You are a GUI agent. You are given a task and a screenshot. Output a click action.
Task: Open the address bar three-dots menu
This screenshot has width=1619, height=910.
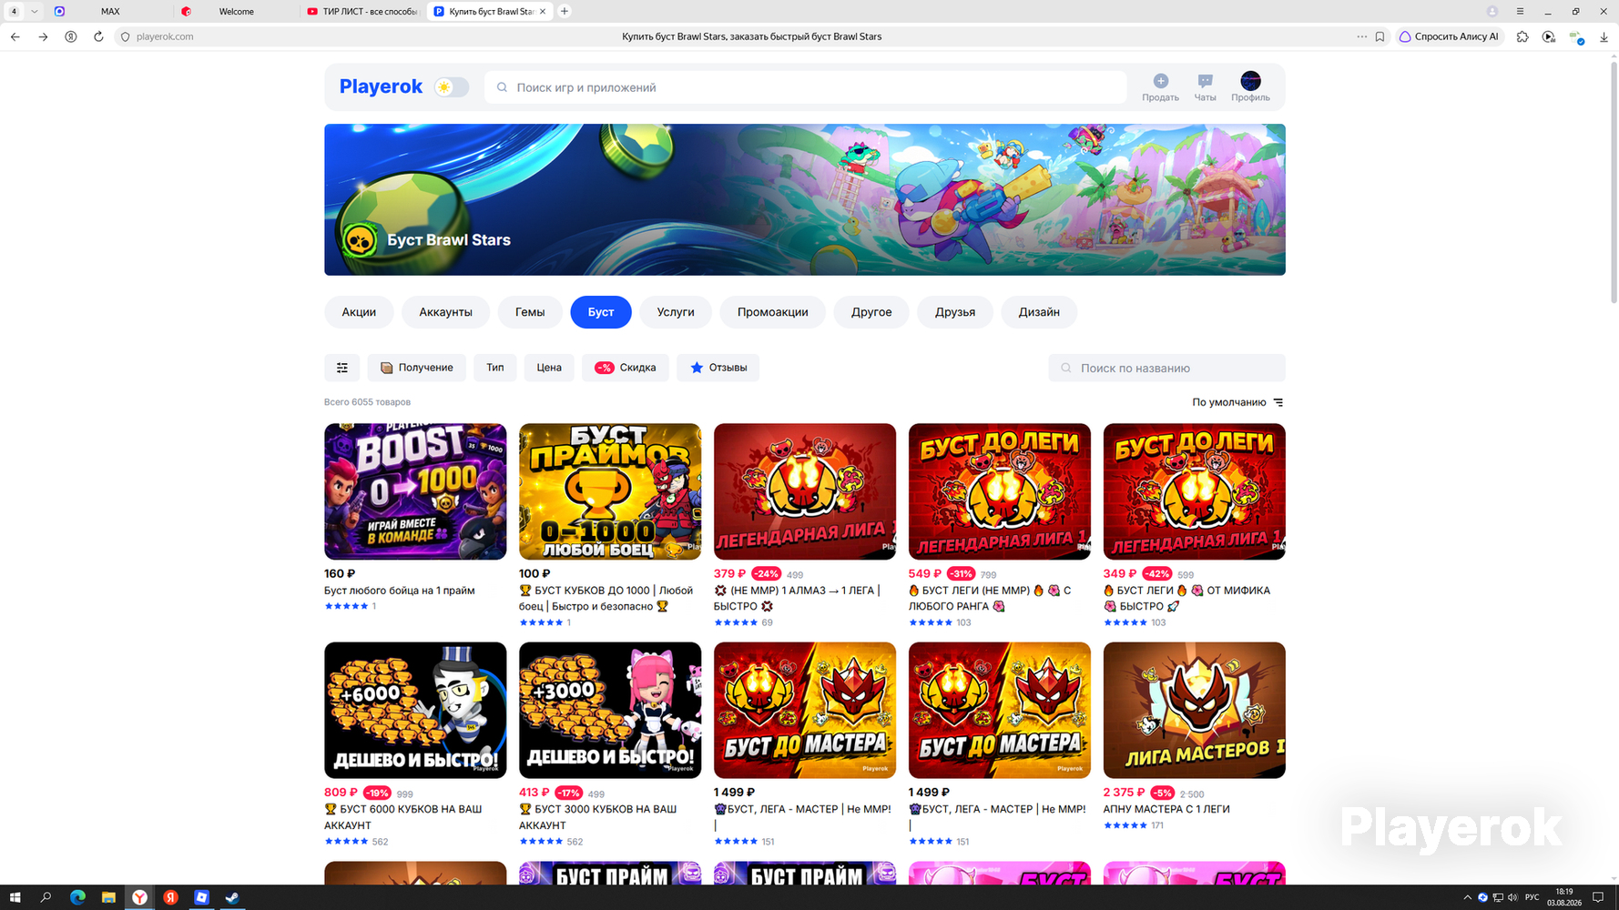click(1361, 36)
